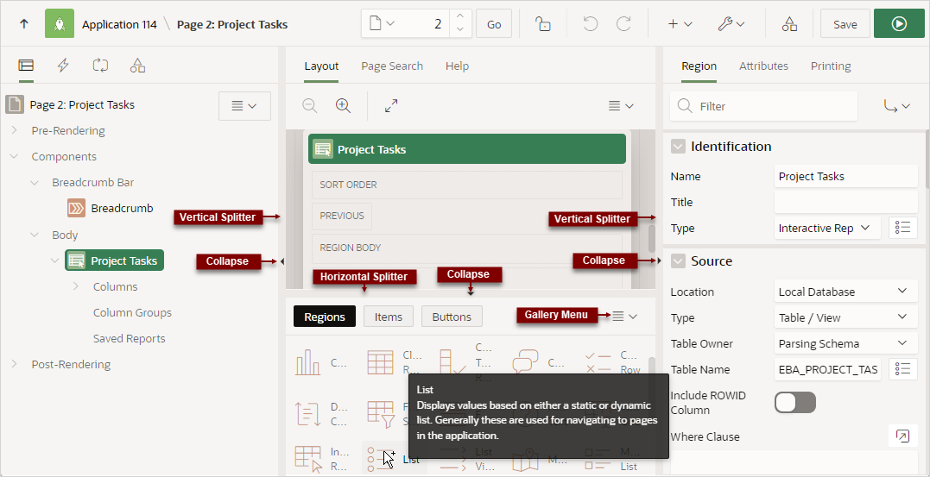Click the Zoom Out magnifier icon
This screenshot has height=477, width=930.
pos(310,105)
